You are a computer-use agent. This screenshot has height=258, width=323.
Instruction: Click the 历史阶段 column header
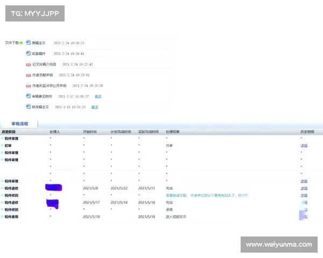click(9, 132)
